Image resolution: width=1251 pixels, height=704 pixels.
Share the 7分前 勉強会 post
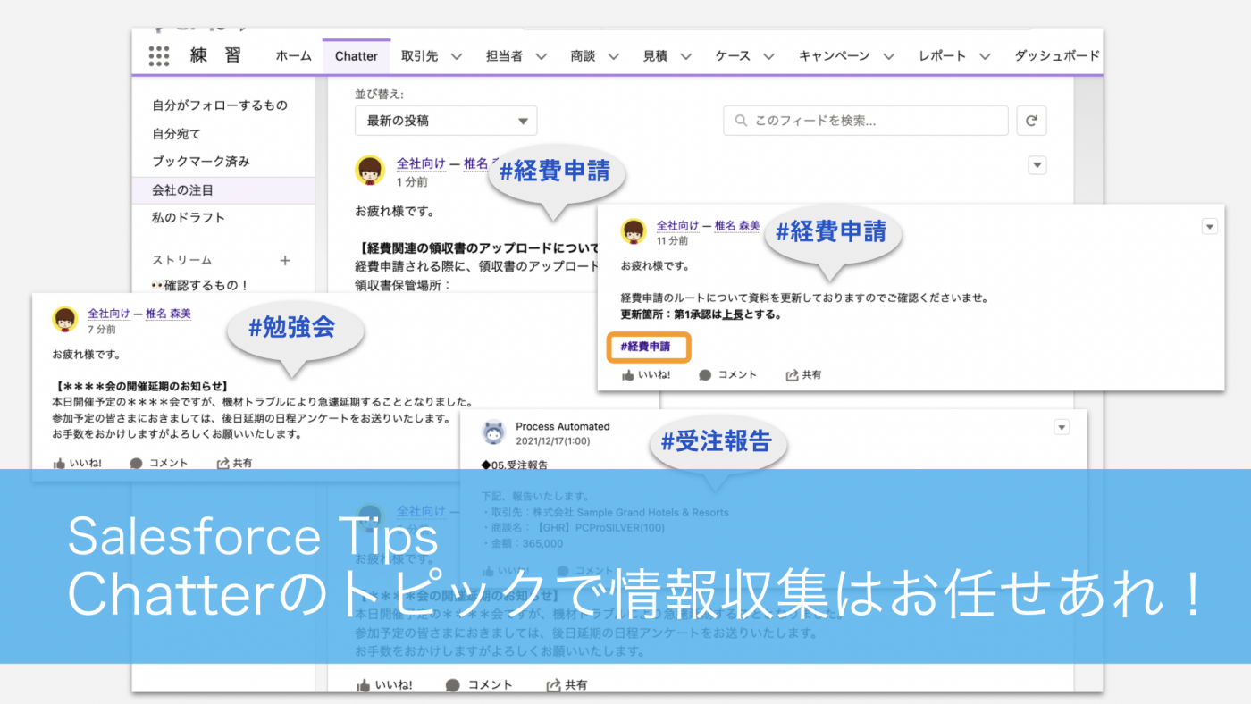coord(234,463)
